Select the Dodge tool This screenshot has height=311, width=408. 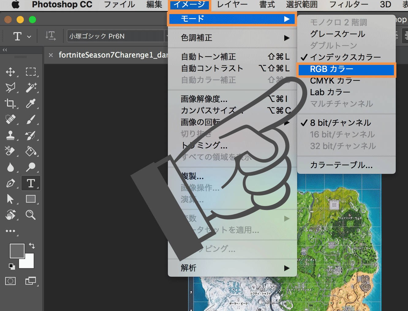[31, 167]
